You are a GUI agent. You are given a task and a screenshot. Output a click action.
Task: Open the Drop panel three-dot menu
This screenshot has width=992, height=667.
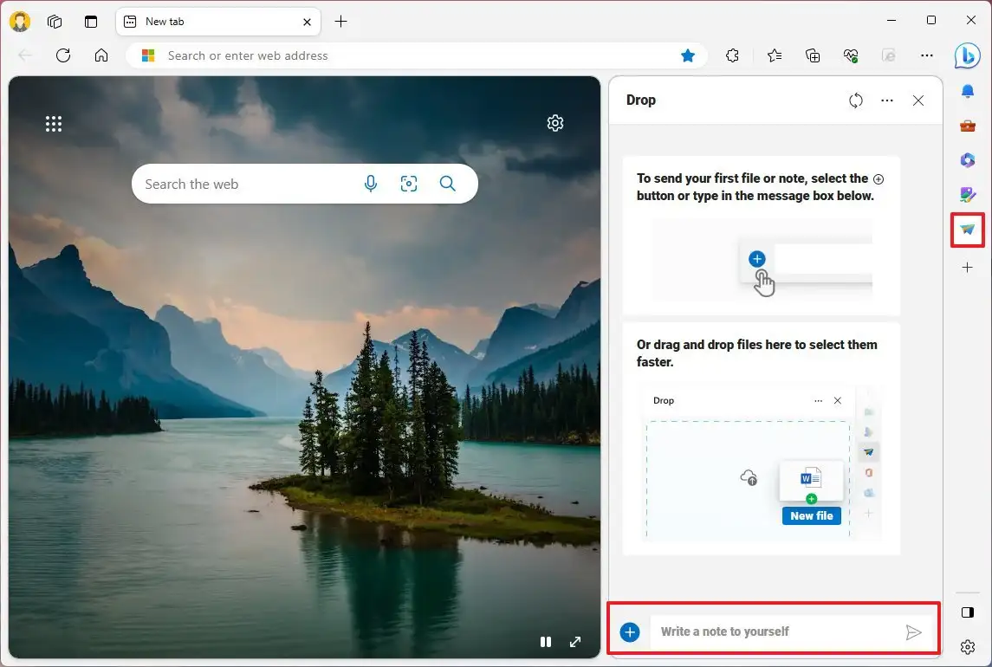click(x=886, y=100)
